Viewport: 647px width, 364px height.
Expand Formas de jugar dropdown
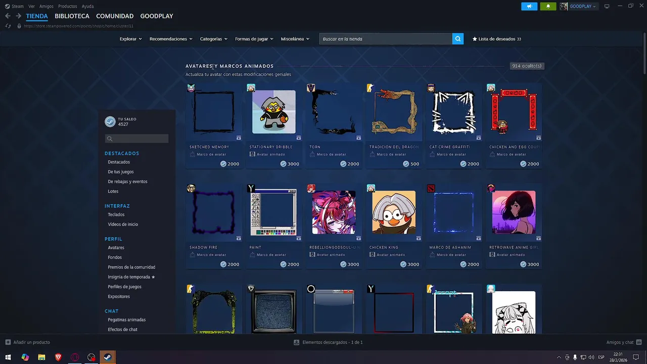click(254, 39)
